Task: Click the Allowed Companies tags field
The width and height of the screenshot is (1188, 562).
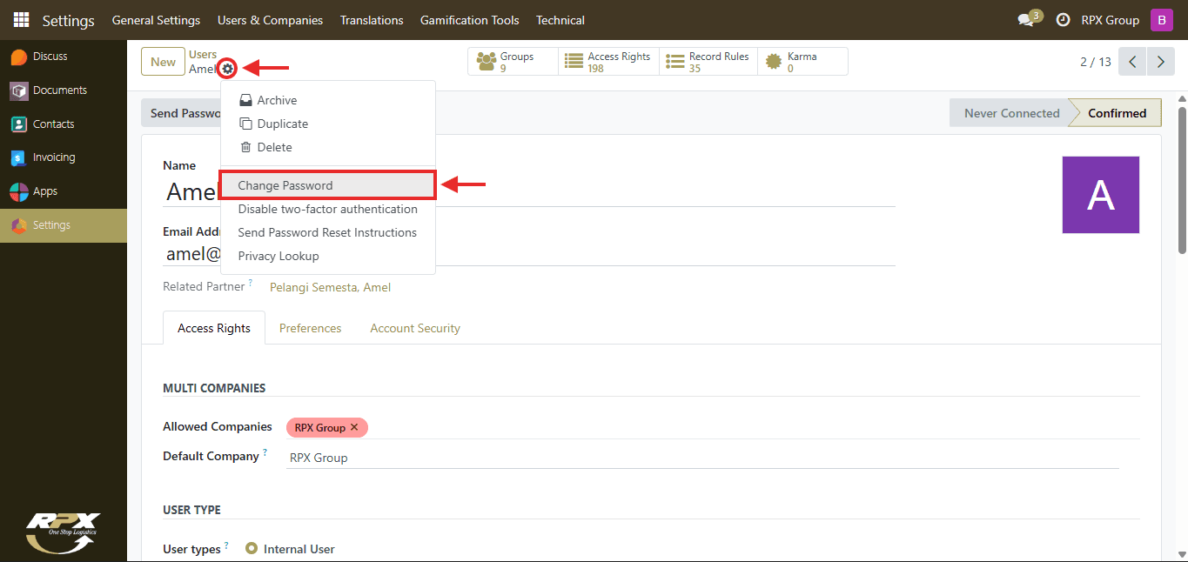Action: 712,427
